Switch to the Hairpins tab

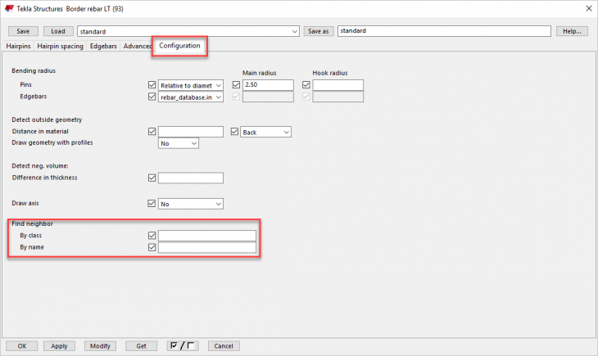(18, 46)
